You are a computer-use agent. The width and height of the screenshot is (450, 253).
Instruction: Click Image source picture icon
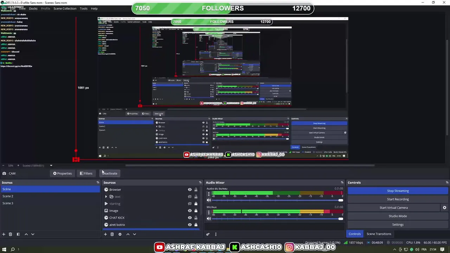tap(106, 211)
